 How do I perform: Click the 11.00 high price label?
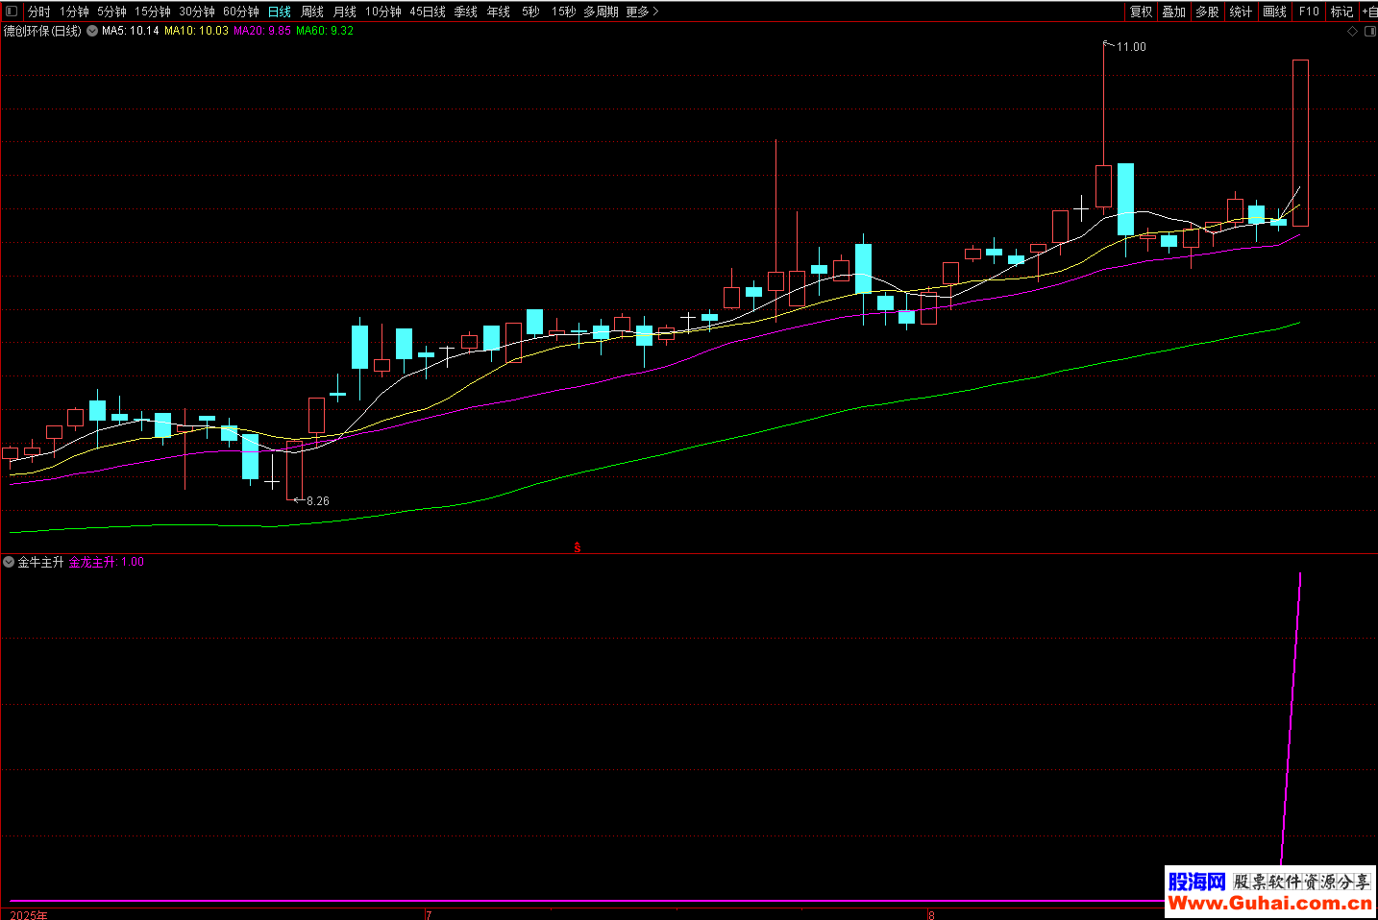point(1131,46)
